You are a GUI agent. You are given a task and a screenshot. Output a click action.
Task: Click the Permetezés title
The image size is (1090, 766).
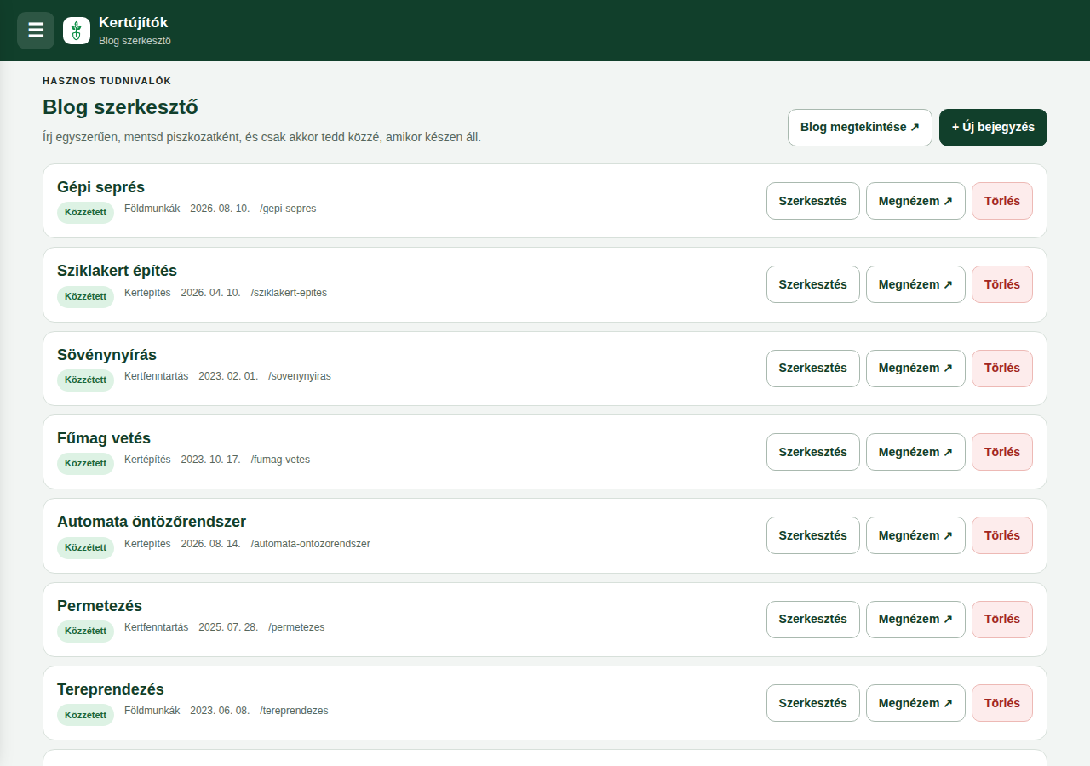tap(100, 606)
